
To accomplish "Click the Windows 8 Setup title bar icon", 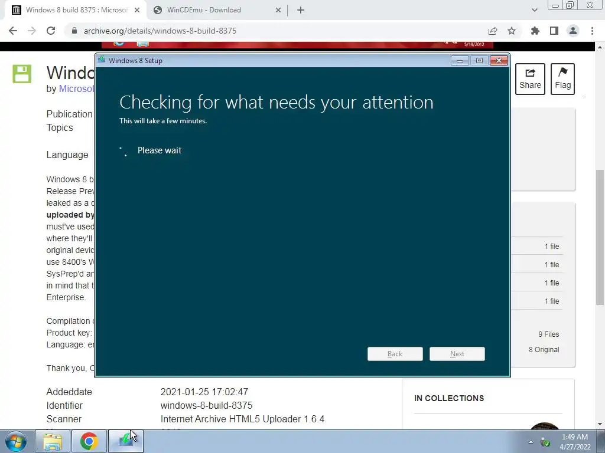I will click(x=102, y=60).
